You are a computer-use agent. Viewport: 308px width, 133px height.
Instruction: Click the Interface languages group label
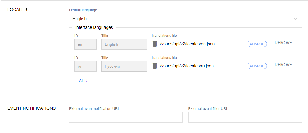(94, 27)
